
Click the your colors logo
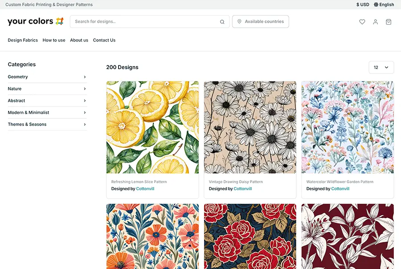36,21
